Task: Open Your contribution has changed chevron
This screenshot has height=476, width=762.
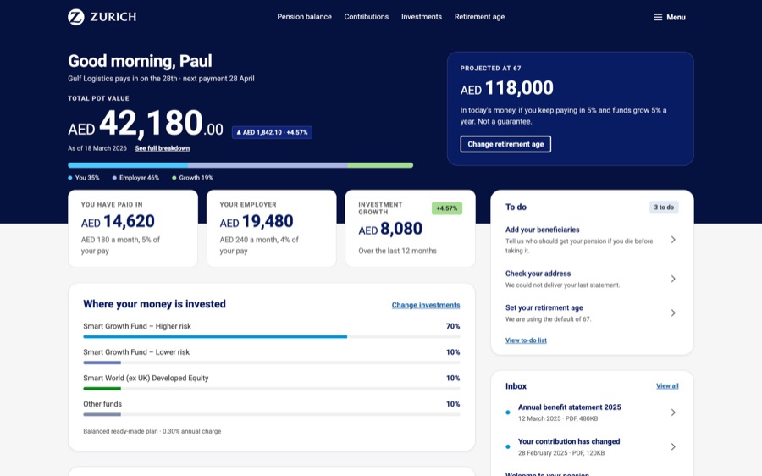Action: click(x=673, y=446)
